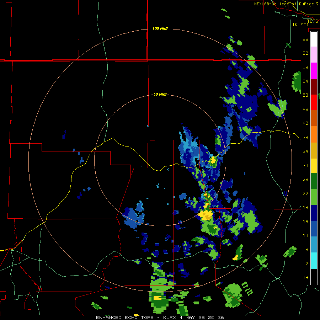Screen dimensions: 320x320
Task: Select the dark red legend swatch
Action: pyautogui.click(x=314, y=87)
